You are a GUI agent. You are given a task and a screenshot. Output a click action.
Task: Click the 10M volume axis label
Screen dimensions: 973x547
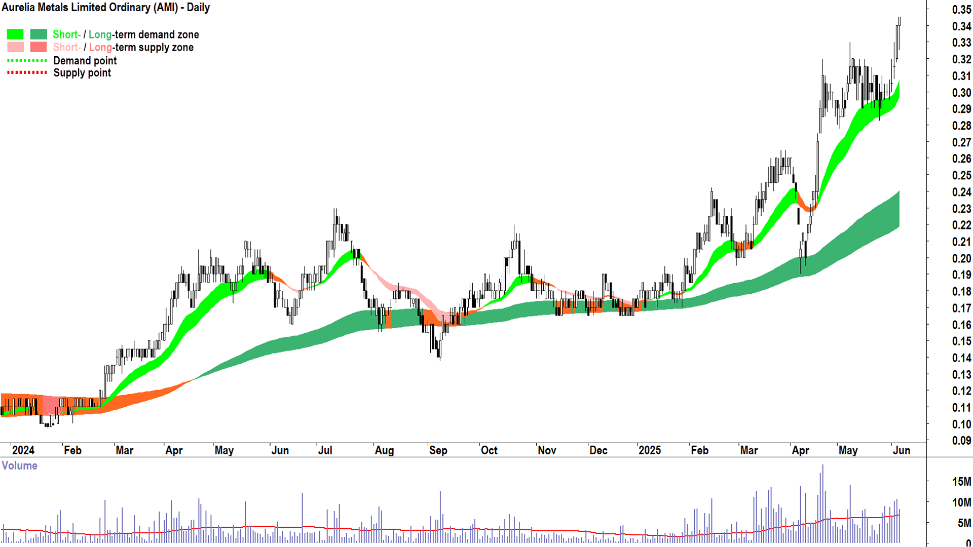pyautogui.click(x=961, y=502)
